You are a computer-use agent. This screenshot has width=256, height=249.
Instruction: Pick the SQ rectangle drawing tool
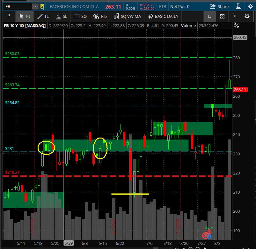point(80,16)
